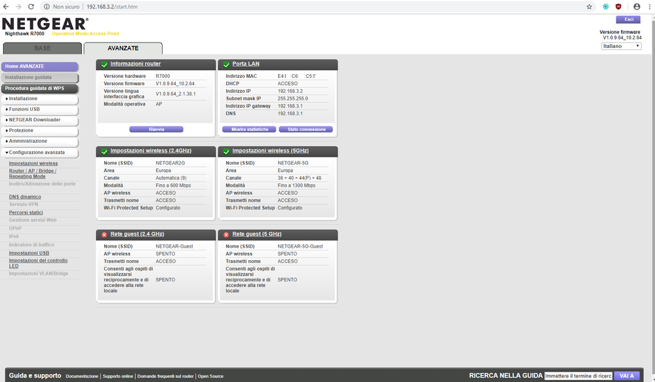Open Rete guest (2.4 GHz) title link
Screen dimensions: 655x382
tap(137, 234)
